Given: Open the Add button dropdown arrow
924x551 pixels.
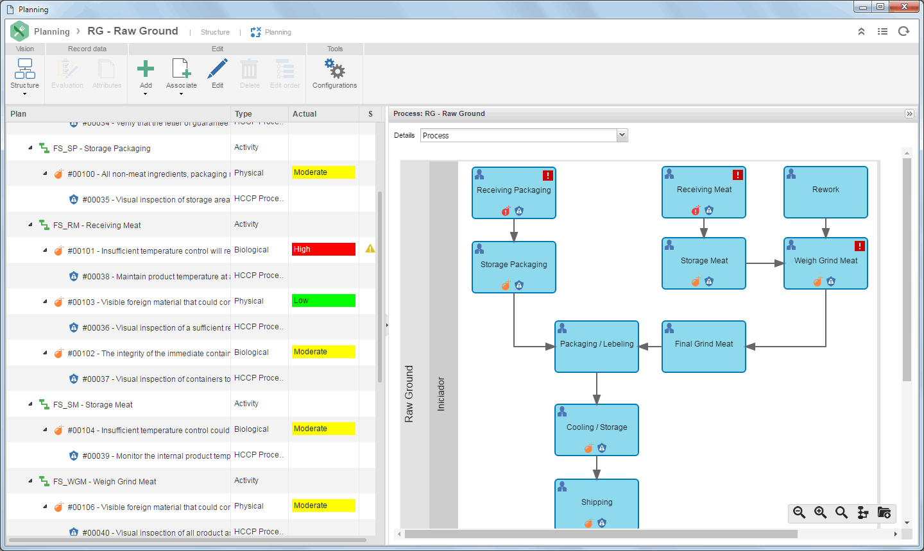Looking at the screenshot, I should click(146, 94).
